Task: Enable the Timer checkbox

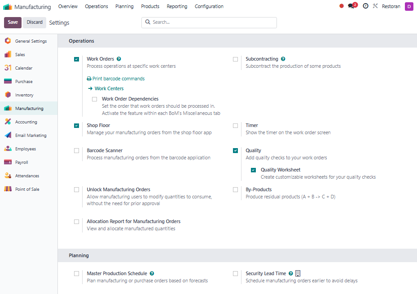Action: [x=235, y=126]
